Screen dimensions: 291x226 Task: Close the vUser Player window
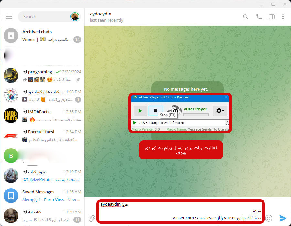pos(226,97)
